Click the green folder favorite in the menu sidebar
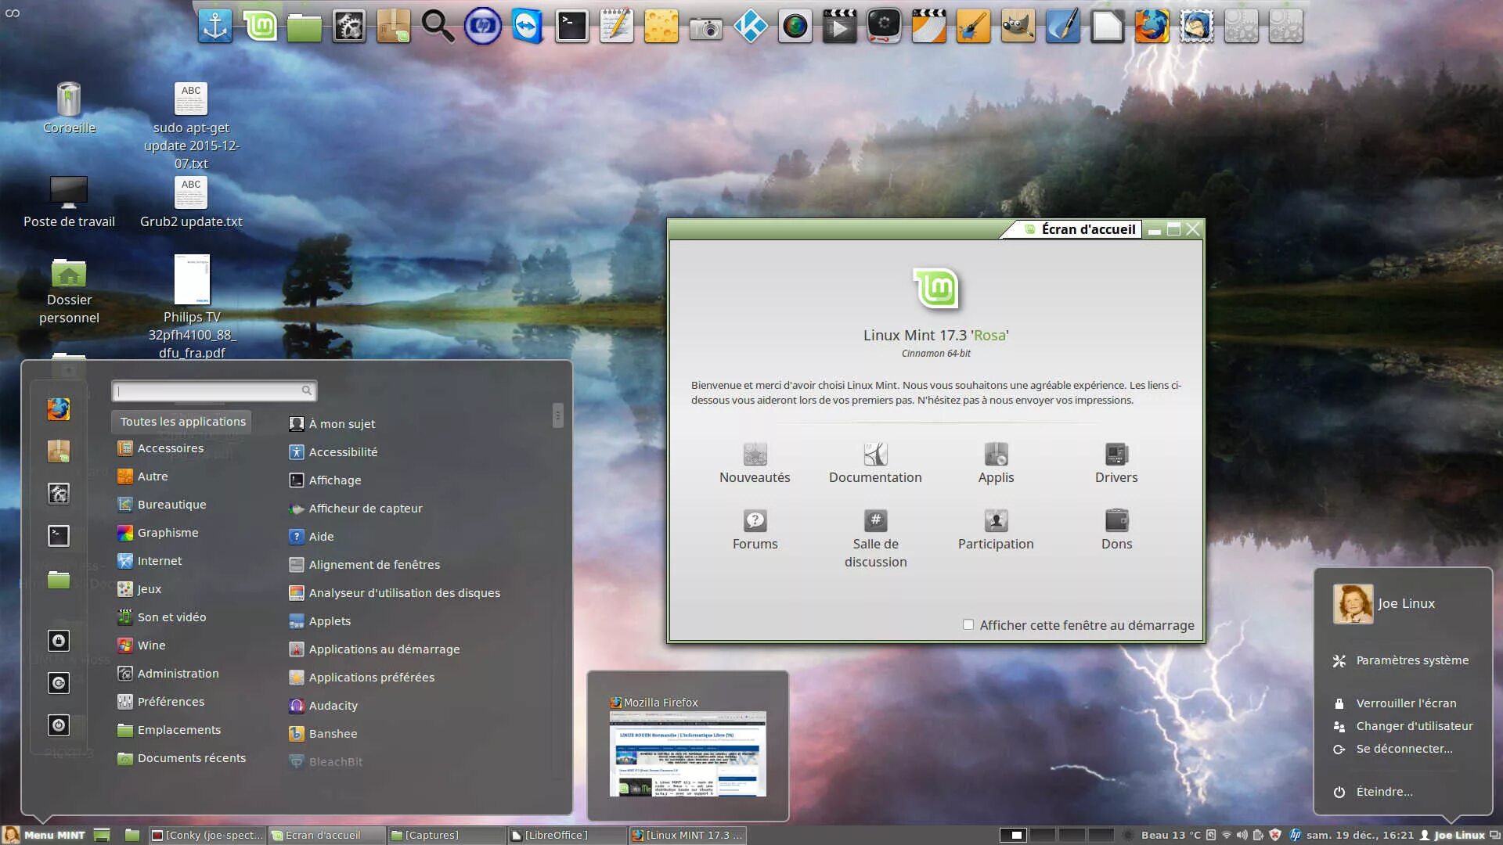This screenshot has width=1503, height=845. (x=59, y=580)
